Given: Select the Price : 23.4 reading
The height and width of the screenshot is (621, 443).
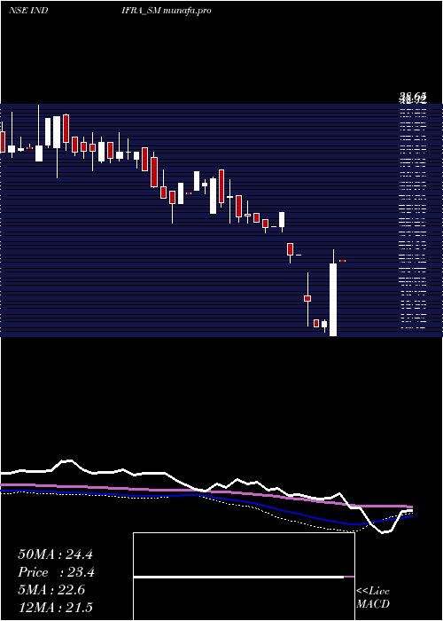Looking at the screenshot, I should click(x=57, y=572).
